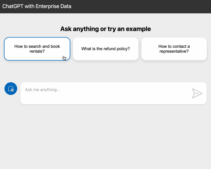Click the send arrow icon
211x169 pixels.
(197, 93)
